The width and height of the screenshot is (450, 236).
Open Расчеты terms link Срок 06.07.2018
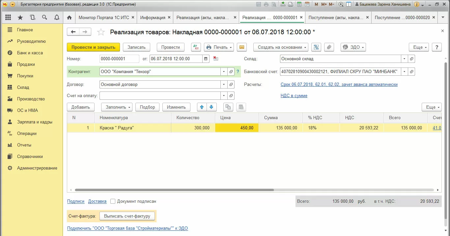coord(339,85)
